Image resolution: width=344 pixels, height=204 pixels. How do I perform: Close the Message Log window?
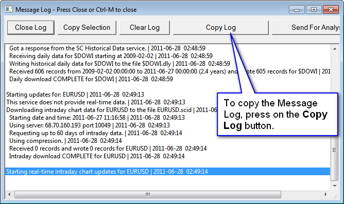[x=331, y=10]
